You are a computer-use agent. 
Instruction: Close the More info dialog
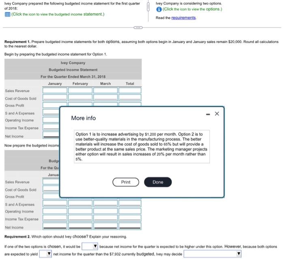(217, 114)
